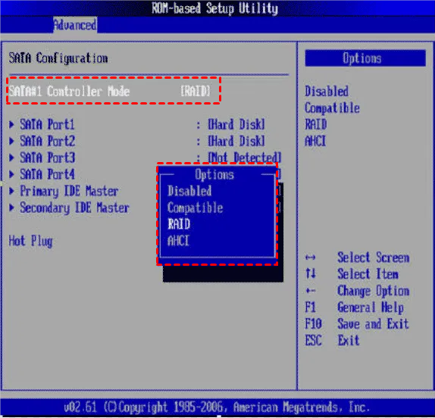This screenshot has height=418, width=435.
Task: Choose RAID in Options popup
Action: [x=179, y=224]
